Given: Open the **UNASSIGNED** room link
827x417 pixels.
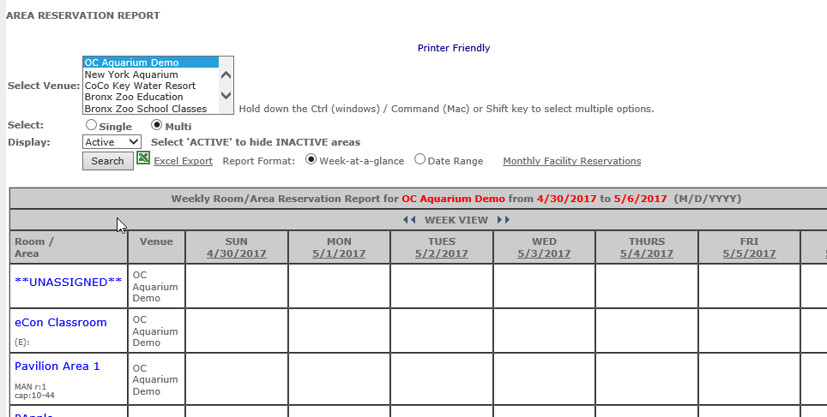Looking at the screenshot, I should pos(69,283).
